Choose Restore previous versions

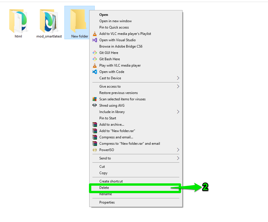[136, 93]
